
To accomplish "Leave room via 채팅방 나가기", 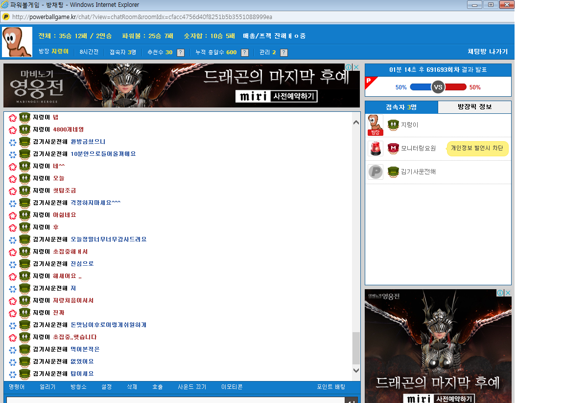I will tap(488, 52).
